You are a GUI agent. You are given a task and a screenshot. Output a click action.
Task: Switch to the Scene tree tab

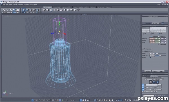146,76
